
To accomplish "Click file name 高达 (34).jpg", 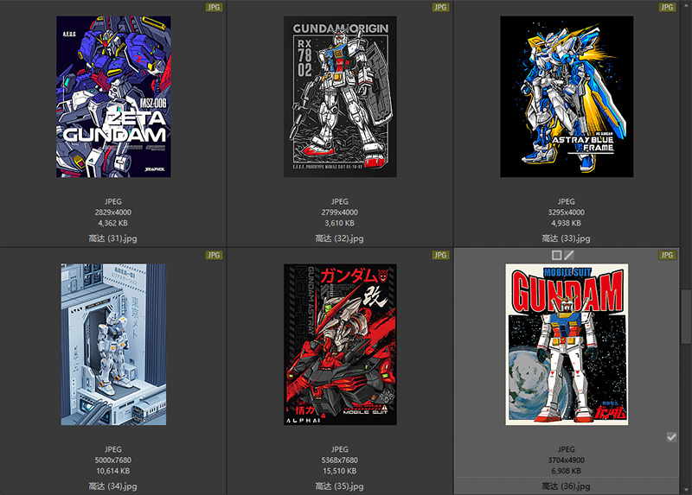I will point(113,486).
